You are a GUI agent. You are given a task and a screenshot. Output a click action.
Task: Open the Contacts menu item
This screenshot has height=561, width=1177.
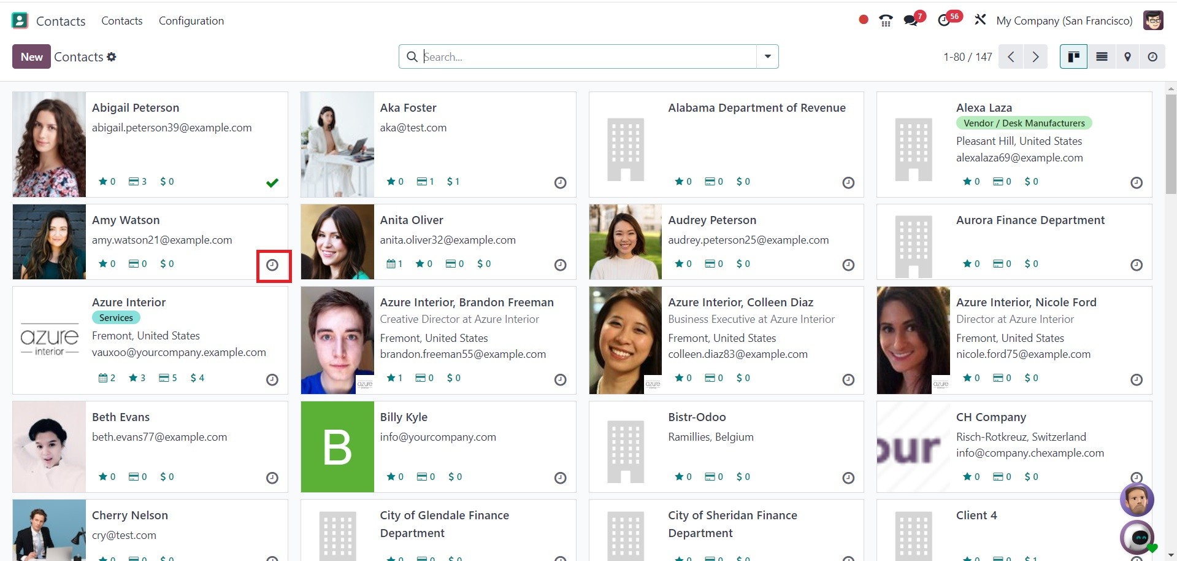tap(122, 21)
